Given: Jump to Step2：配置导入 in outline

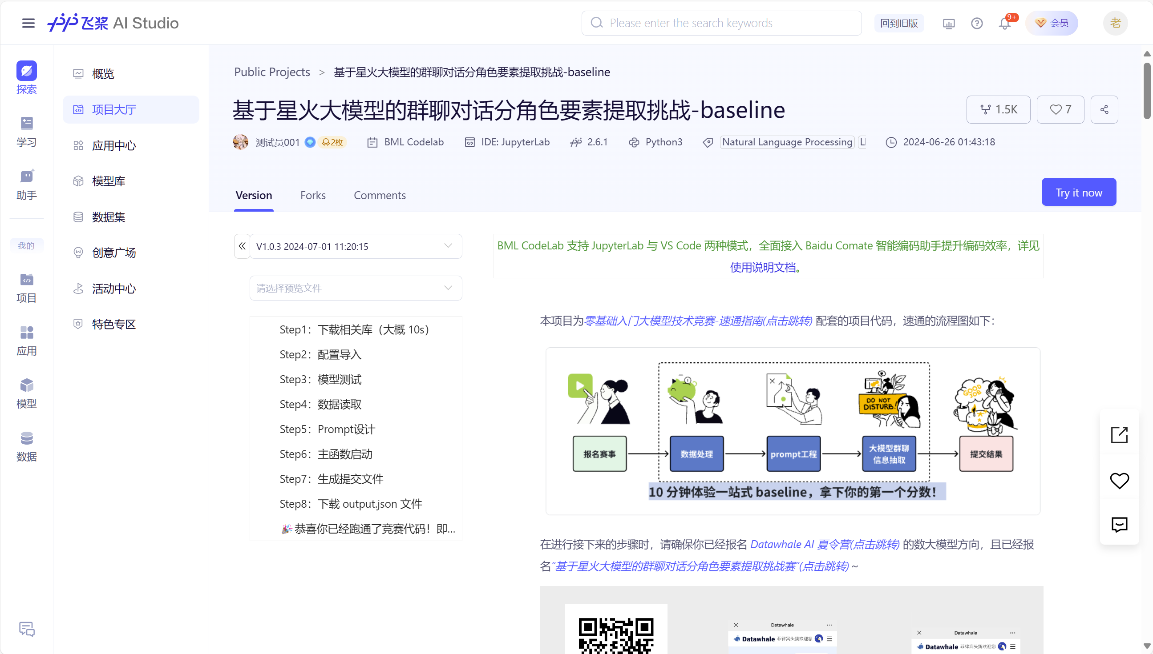Looking at the screenshot, I should pos(320,354).
